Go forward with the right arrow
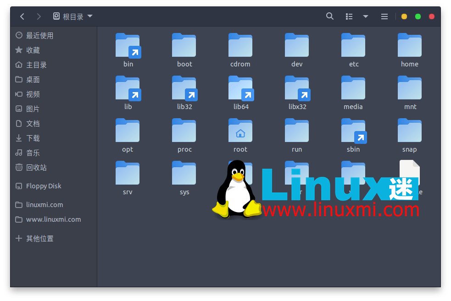The height and width of the screenshot is (301, 451). tap(39, 16)
